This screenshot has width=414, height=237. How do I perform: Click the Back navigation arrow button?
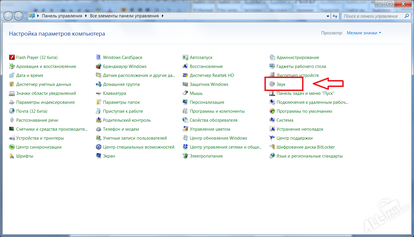tap(8, 16)
